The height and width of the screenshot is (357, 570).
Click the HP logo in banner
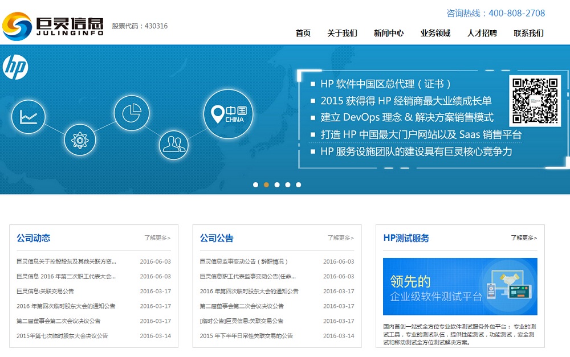pyautogui.click(x=15, y=67)
